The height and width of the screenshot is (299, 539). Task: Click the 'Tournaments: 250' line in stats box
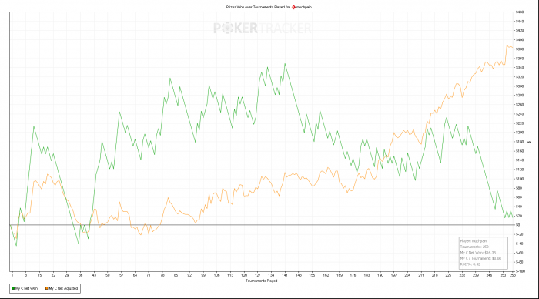[474, 247]
